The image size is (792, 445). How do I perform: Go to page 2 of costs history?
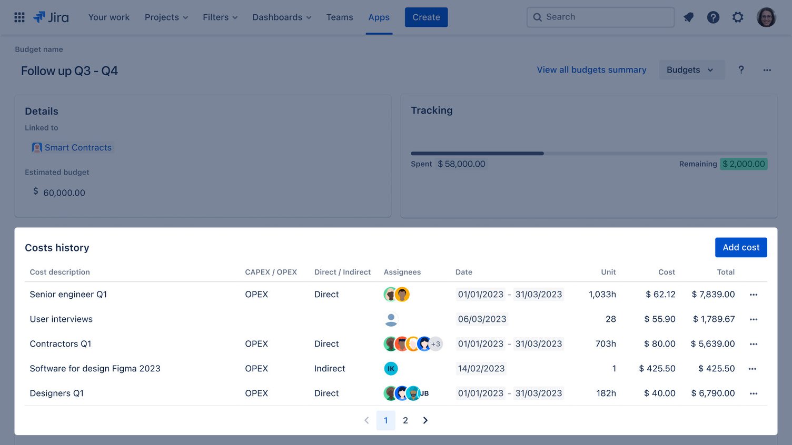[x=405, y=420]
